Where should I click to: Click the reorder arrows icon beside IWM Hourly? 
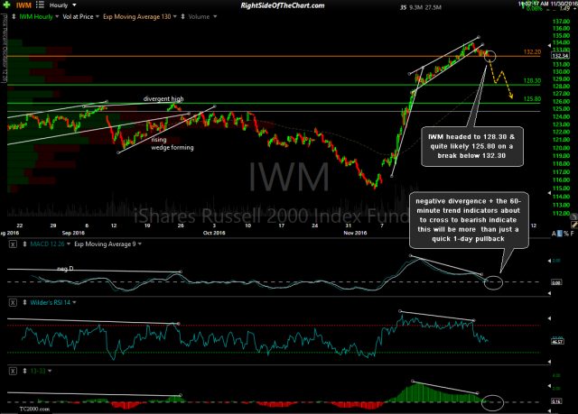click(14, 16)
